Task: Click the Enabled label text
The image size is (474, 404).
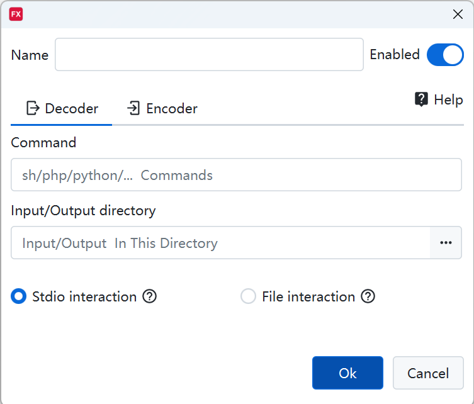Action: (x=395, y=55)
